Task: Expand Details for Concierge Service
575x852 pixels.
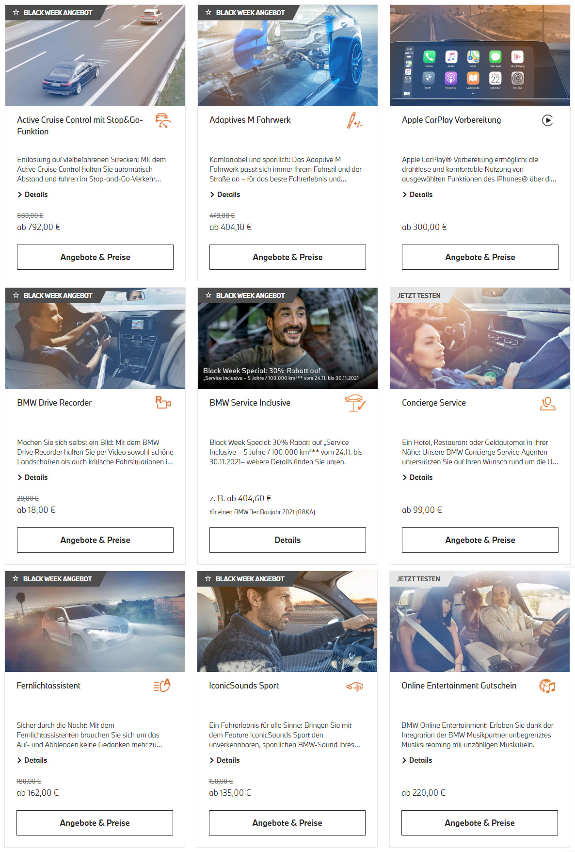Action: tap(417, 477)
